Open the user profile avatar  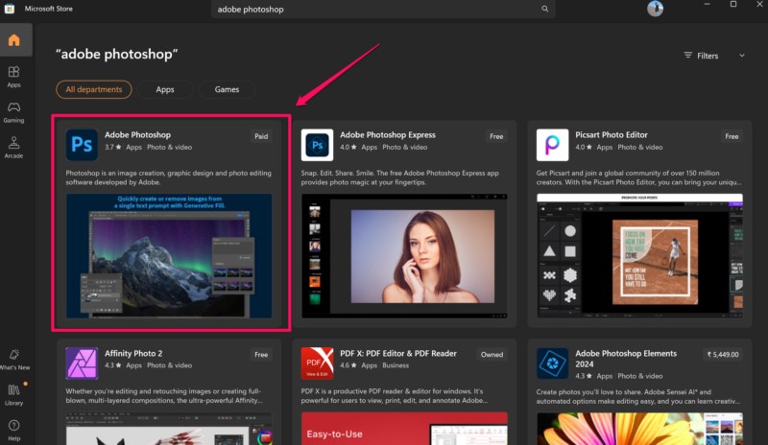coord(655,9)
